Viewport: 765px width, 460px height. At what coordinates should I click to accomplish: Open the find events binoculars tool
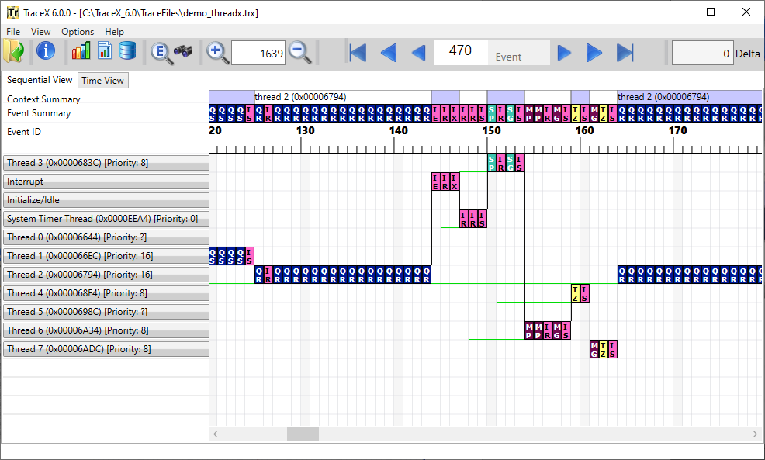point(183,52)
